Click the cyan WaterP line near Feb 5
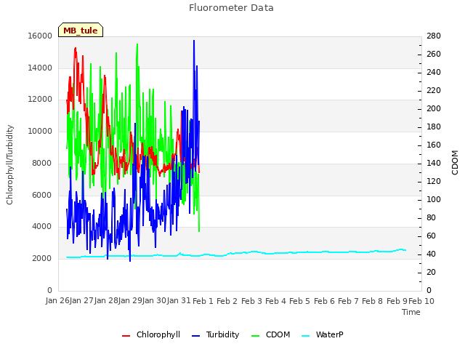The image size is (465, 349). (x=299, y=252)
